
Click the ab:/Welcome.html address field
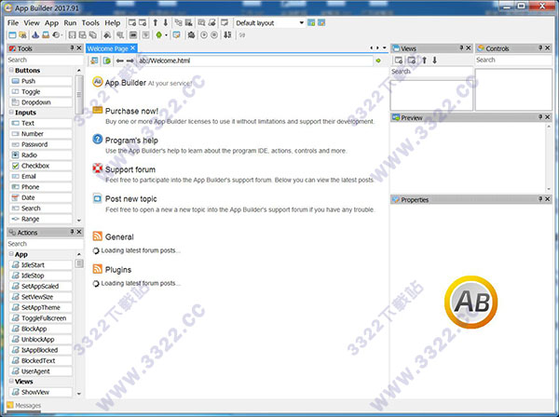[254, 61]
